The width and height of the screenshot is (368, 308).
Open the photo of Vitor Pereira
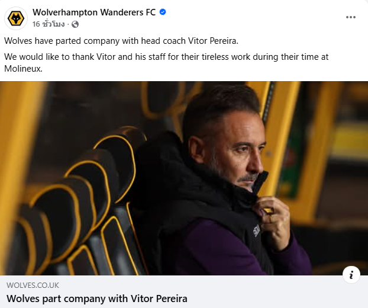184,178
